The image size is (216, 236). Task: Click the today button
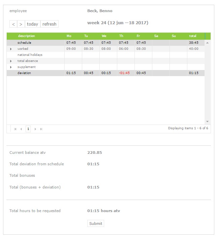tap(33, 24)
